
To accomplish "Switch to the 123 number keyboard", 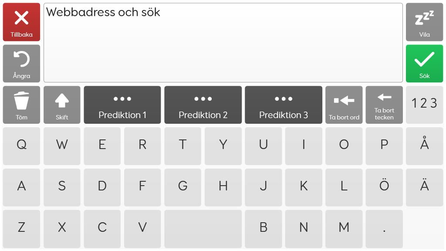I will coord(424,105).
